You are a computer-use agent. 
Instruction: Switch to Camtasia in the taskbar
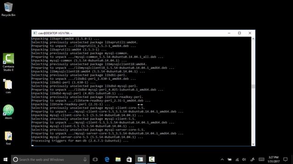[152, 159]
